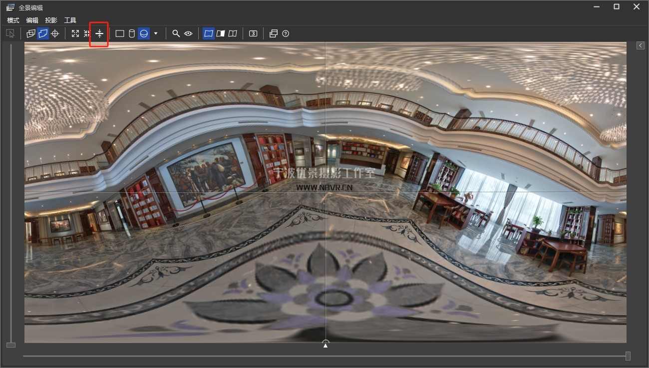
Task: Select the rectilinear projection icon
Action: (120, 33)
